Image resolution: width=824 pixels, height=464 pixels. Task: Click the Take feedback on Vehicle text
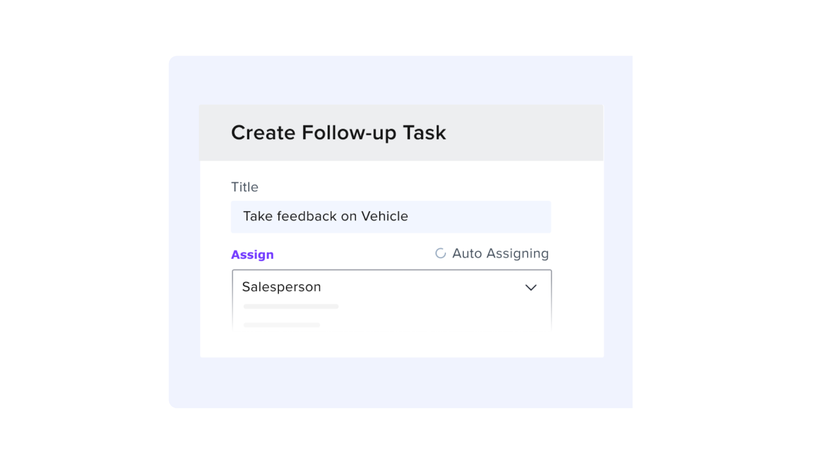pyautogui.click(x=326, y=216)
